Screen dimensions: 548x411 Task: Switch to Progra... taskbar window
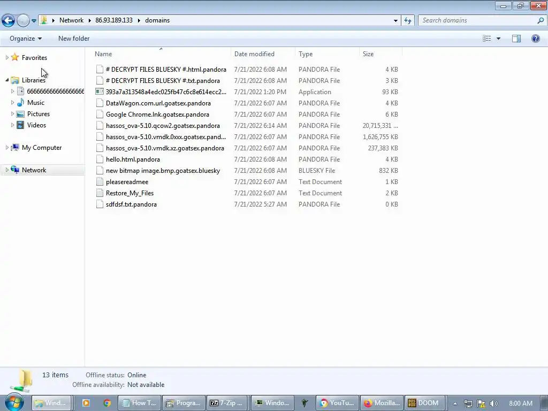coord(184,403)
